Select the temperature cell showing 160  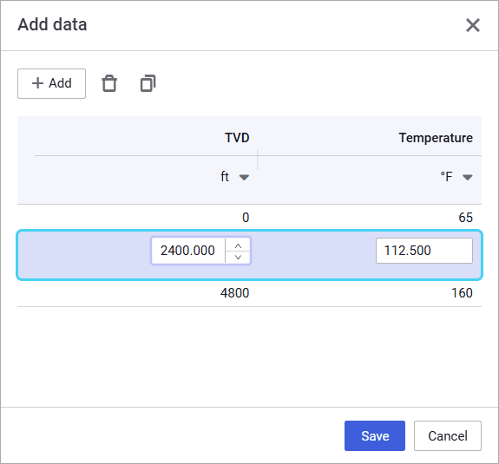pyautogui.click(x=462, y=293)
